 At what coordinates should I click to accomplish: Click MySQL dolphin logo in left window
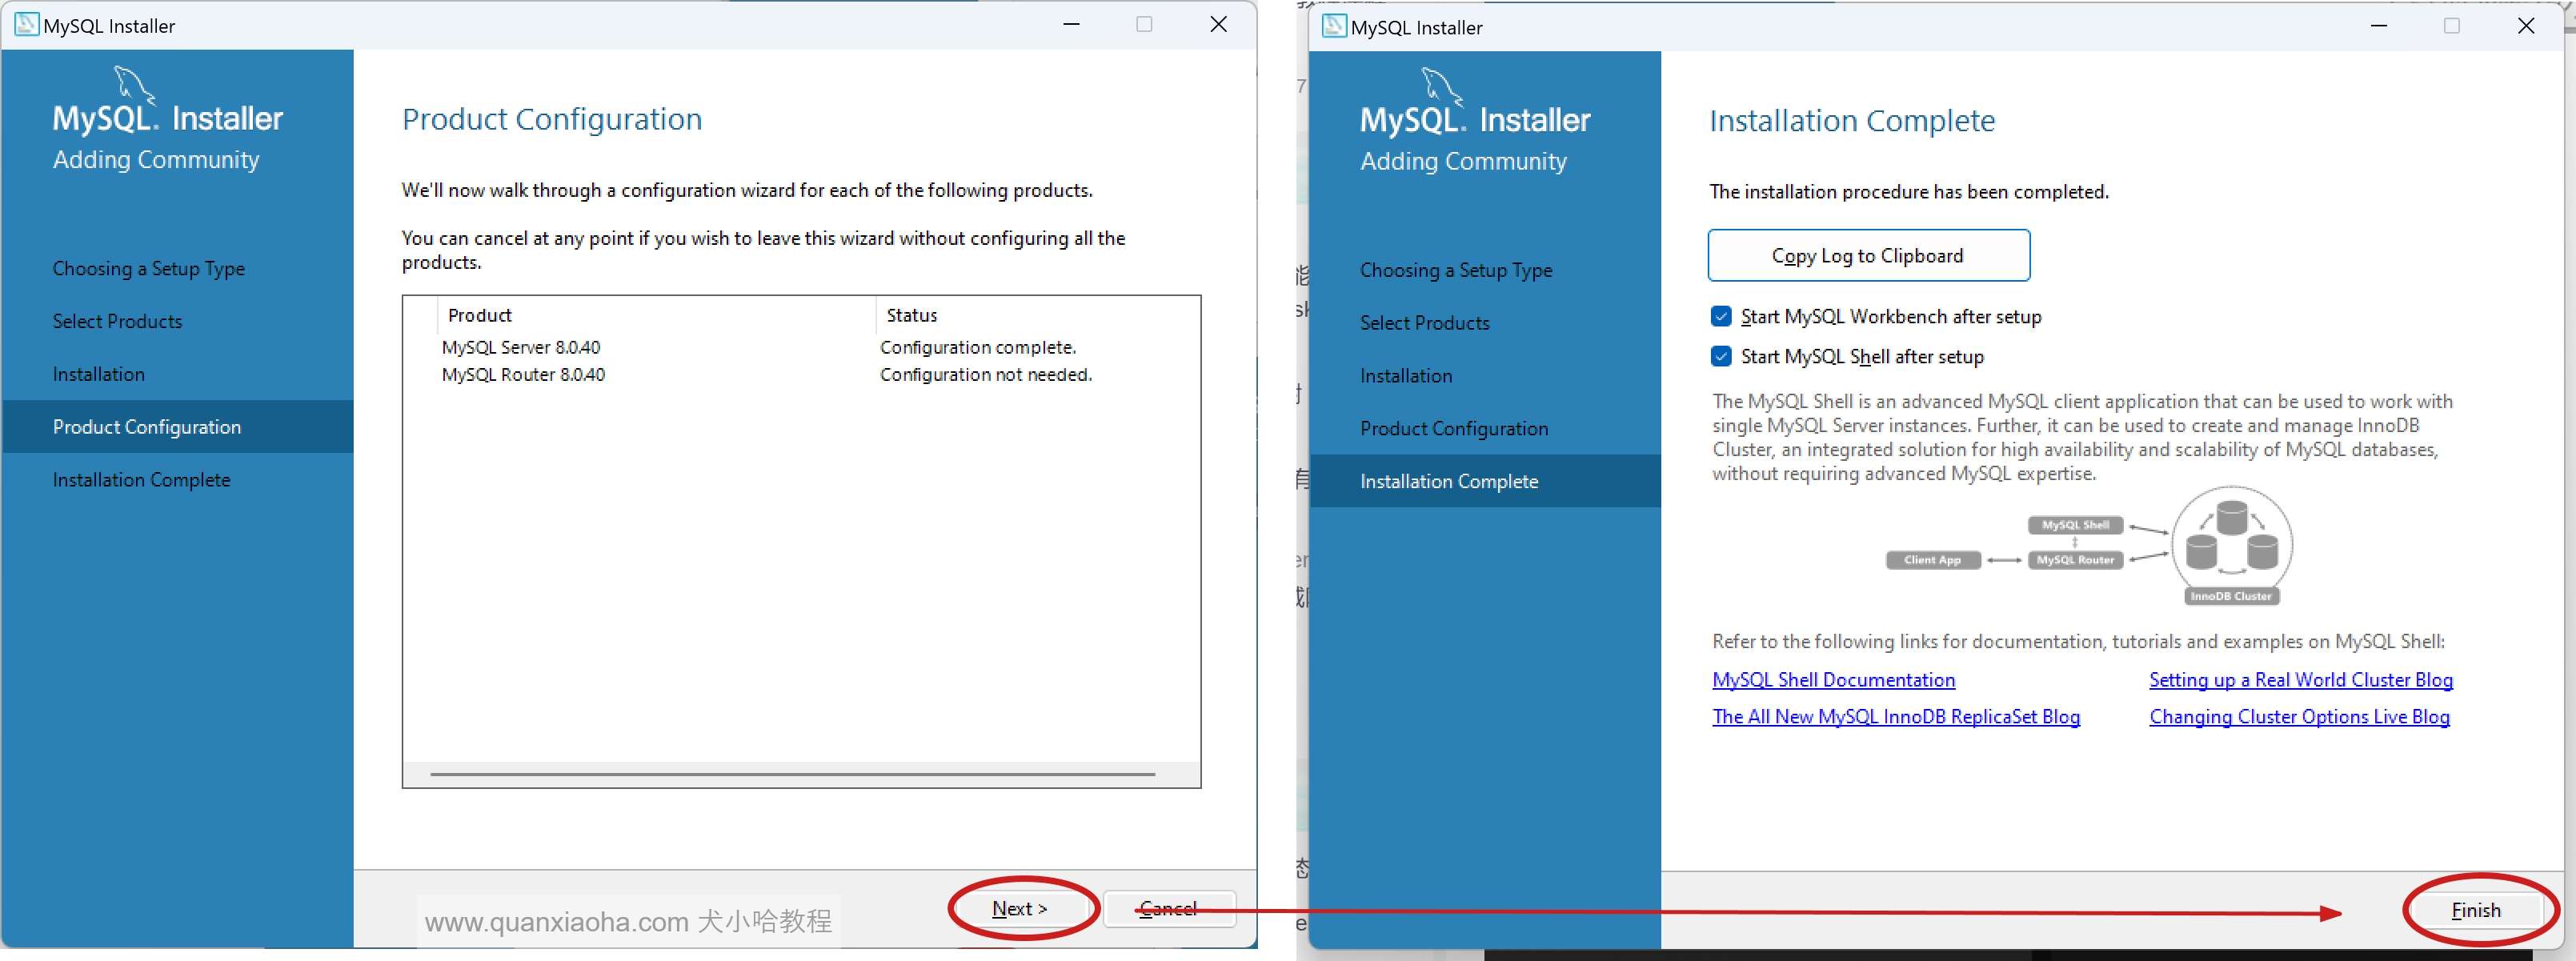[134, 84]
